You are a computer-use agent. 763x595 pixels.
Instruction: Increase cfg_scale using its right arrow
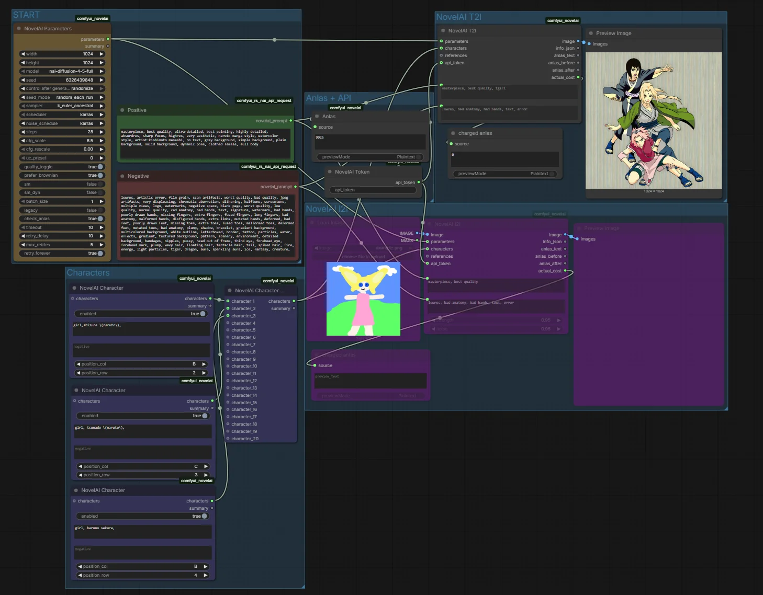pos(102,141)
